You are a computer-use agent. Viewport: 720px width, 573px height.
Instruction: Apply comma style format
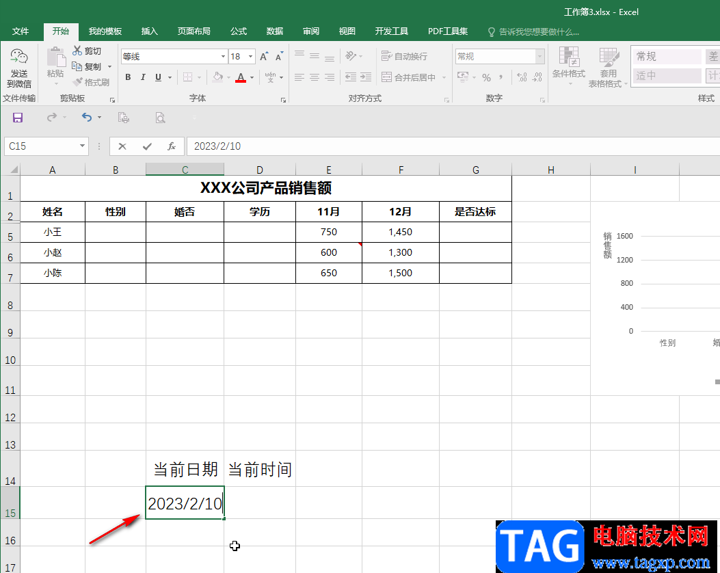(x=501, y=77)
